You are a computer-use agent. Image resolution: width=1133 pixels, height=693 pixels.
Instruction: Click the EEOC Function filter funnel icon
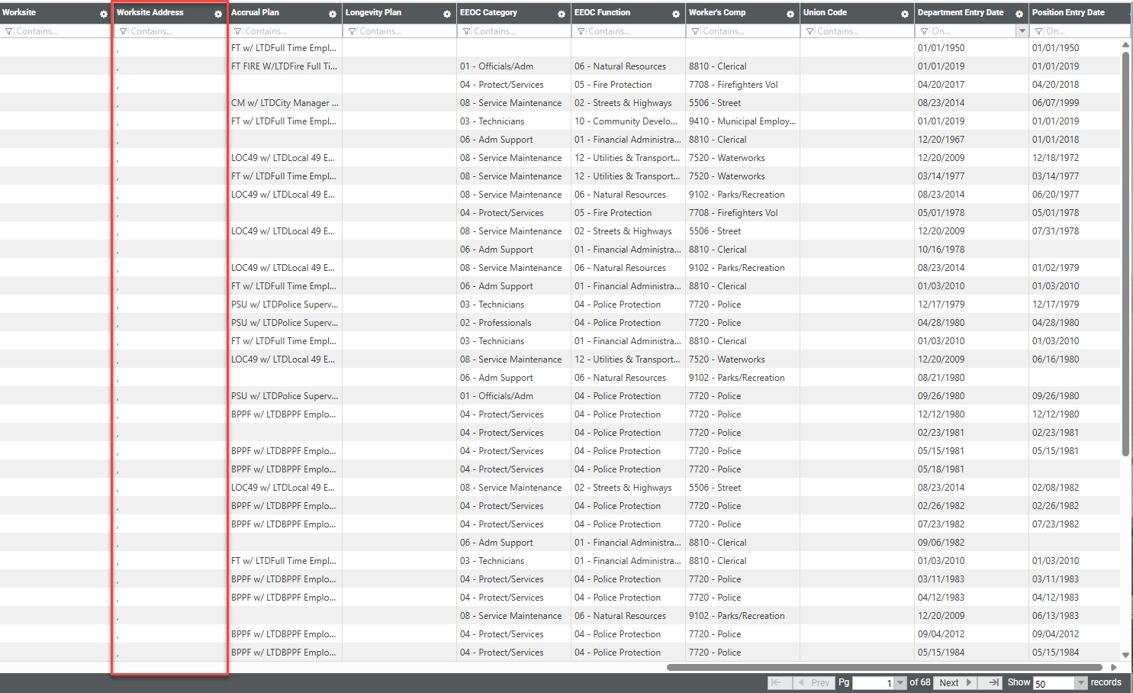click(581, 31)
